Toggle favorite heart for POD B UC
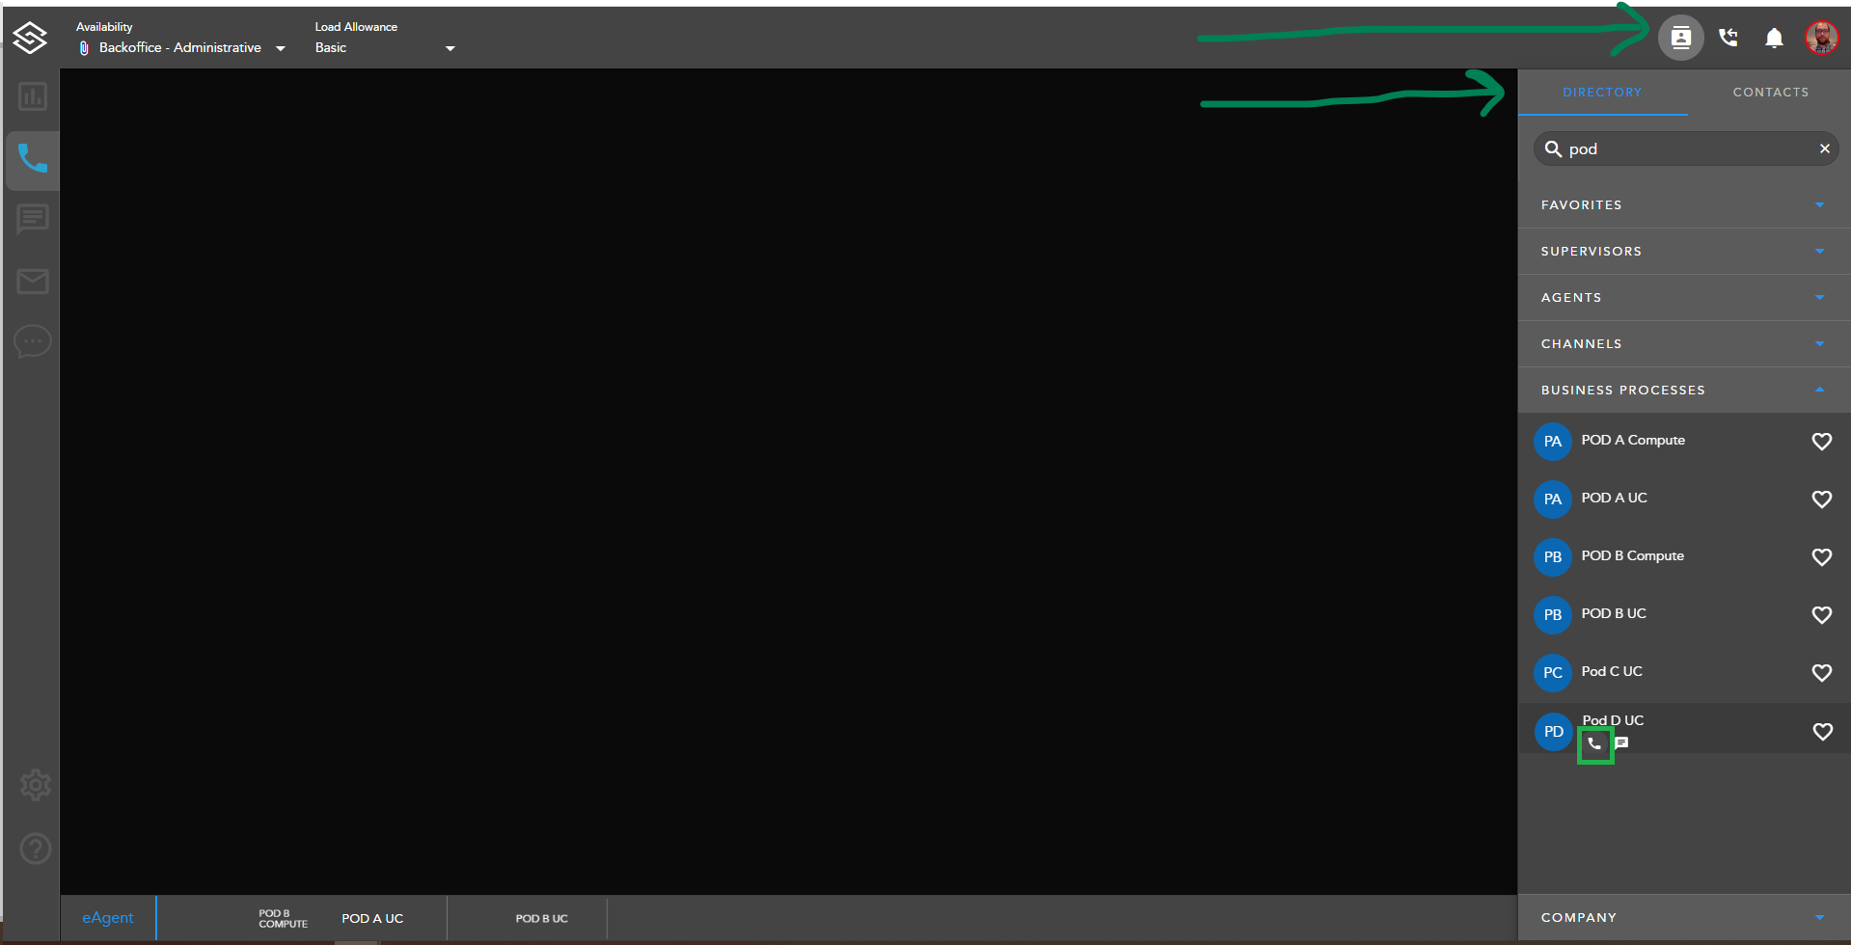 1821,615
